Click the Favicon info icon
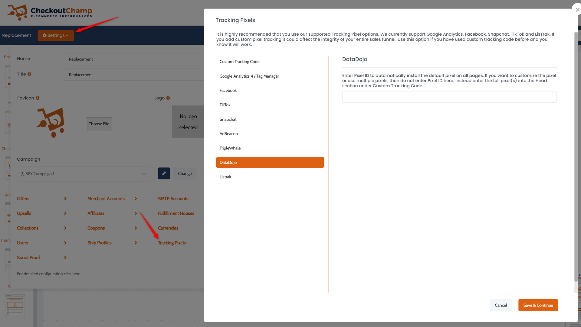Image resolution: width=581 pixels, height=327 pixels. (x=38, y=98)
